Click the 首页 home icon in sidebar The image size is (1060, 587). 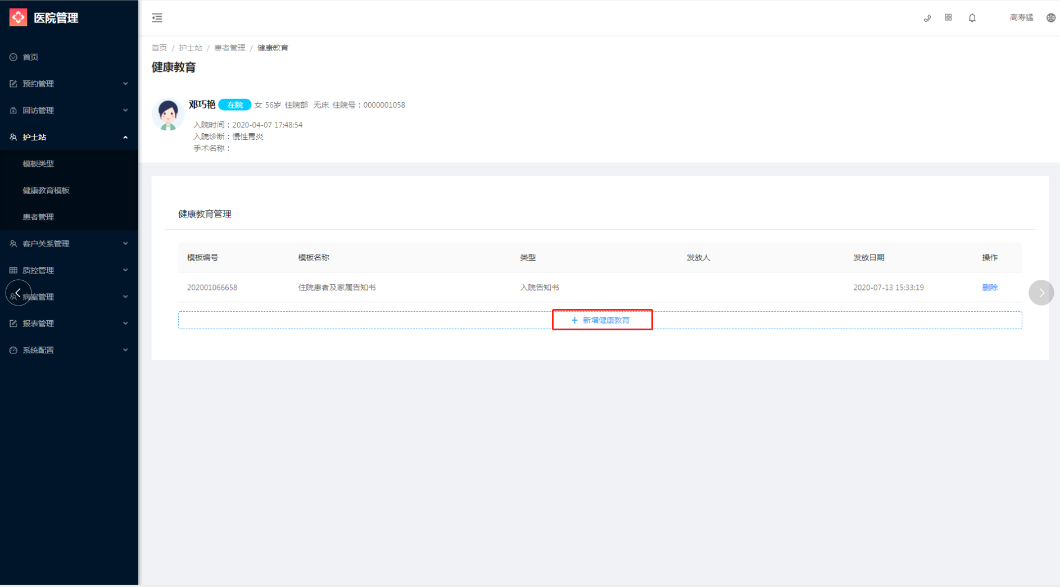pos(13,57)
